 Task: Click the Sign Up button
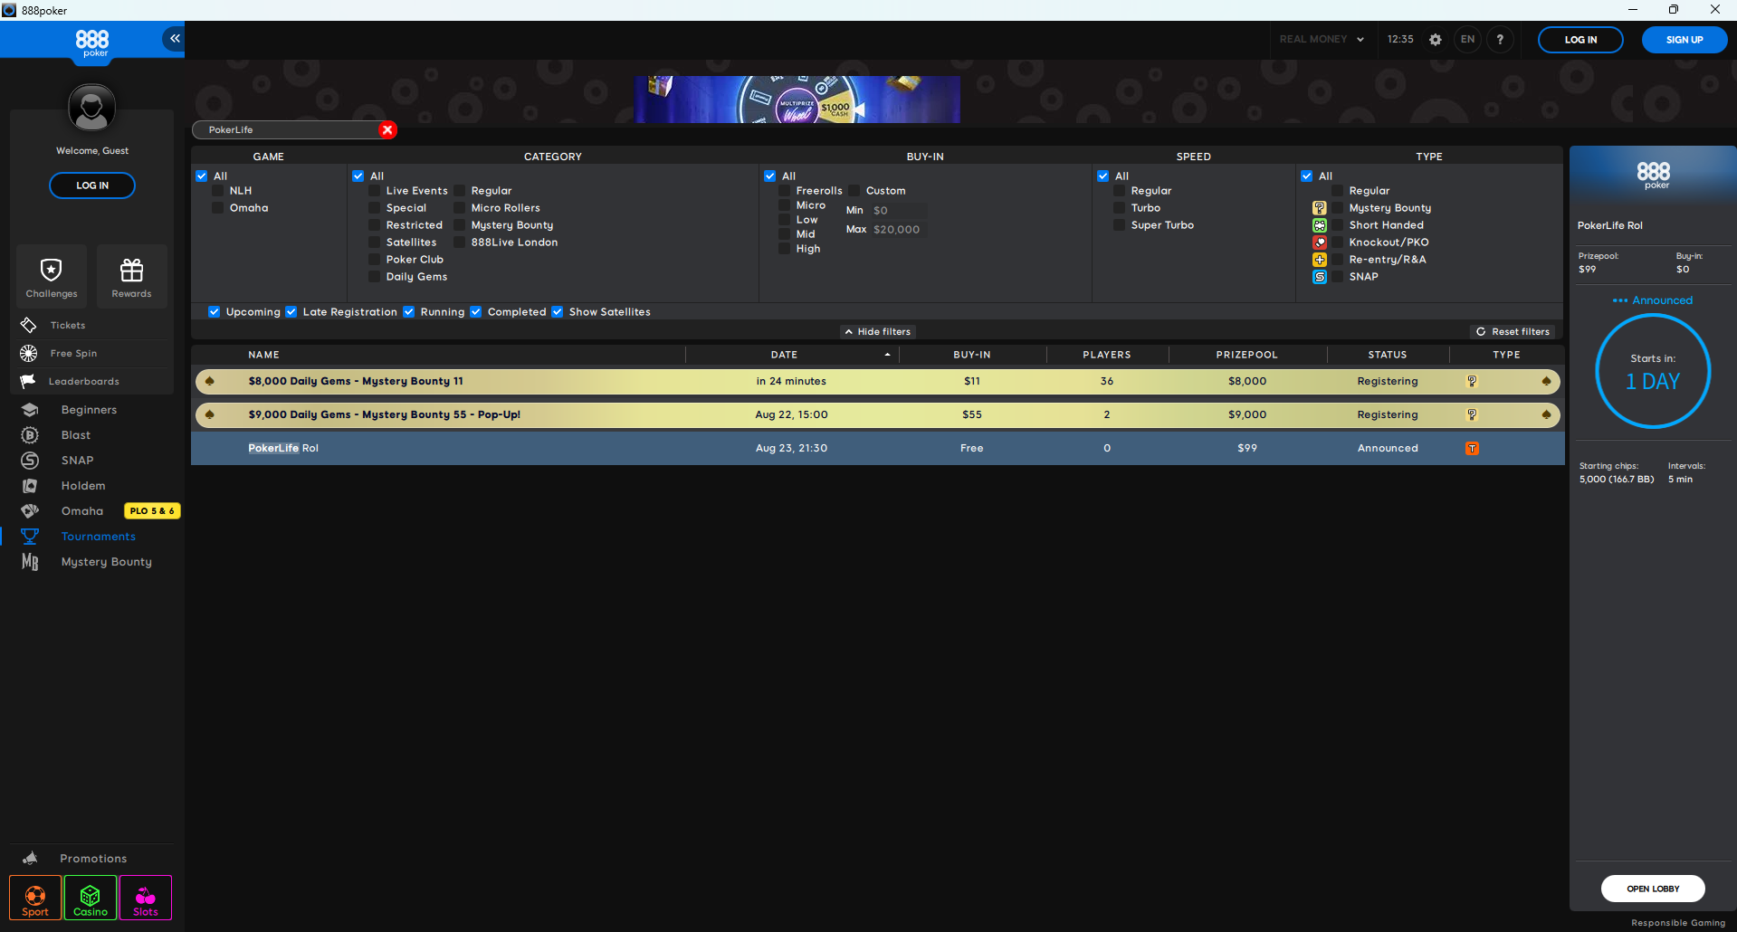[1685, 40]
